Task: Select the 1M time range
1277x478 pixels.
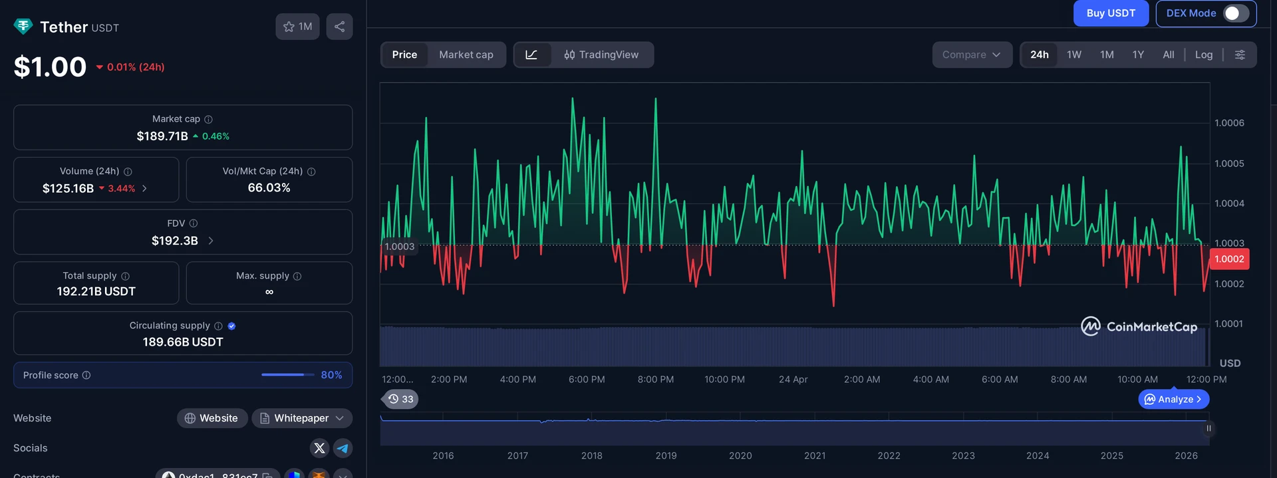Action: coord(1107,55)
